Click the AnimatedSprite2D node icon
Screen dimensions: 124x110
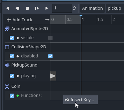point(7,29)
